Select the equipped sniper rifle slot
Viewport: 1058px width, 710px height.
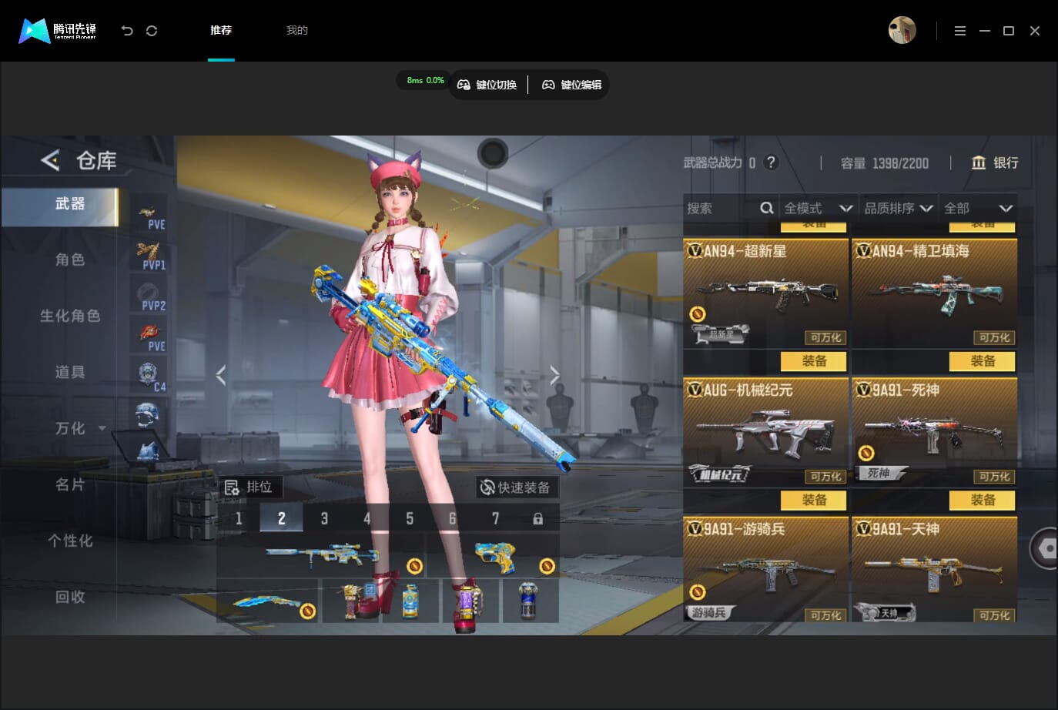click(x=320, y=554)
